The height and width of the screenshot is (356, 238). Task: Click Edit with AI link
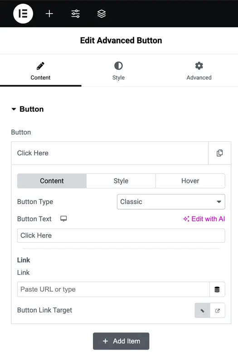click(204, 219)
